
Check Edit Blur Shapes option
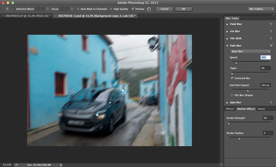point(232,95)
